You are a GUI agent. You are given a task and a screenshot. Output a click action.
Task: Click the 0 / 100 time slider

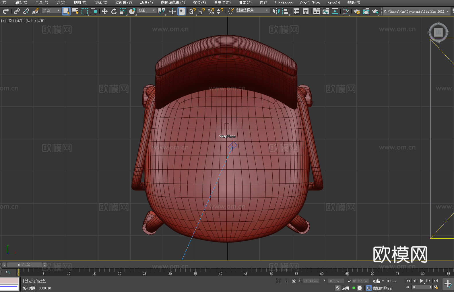(x=24, y=265)
